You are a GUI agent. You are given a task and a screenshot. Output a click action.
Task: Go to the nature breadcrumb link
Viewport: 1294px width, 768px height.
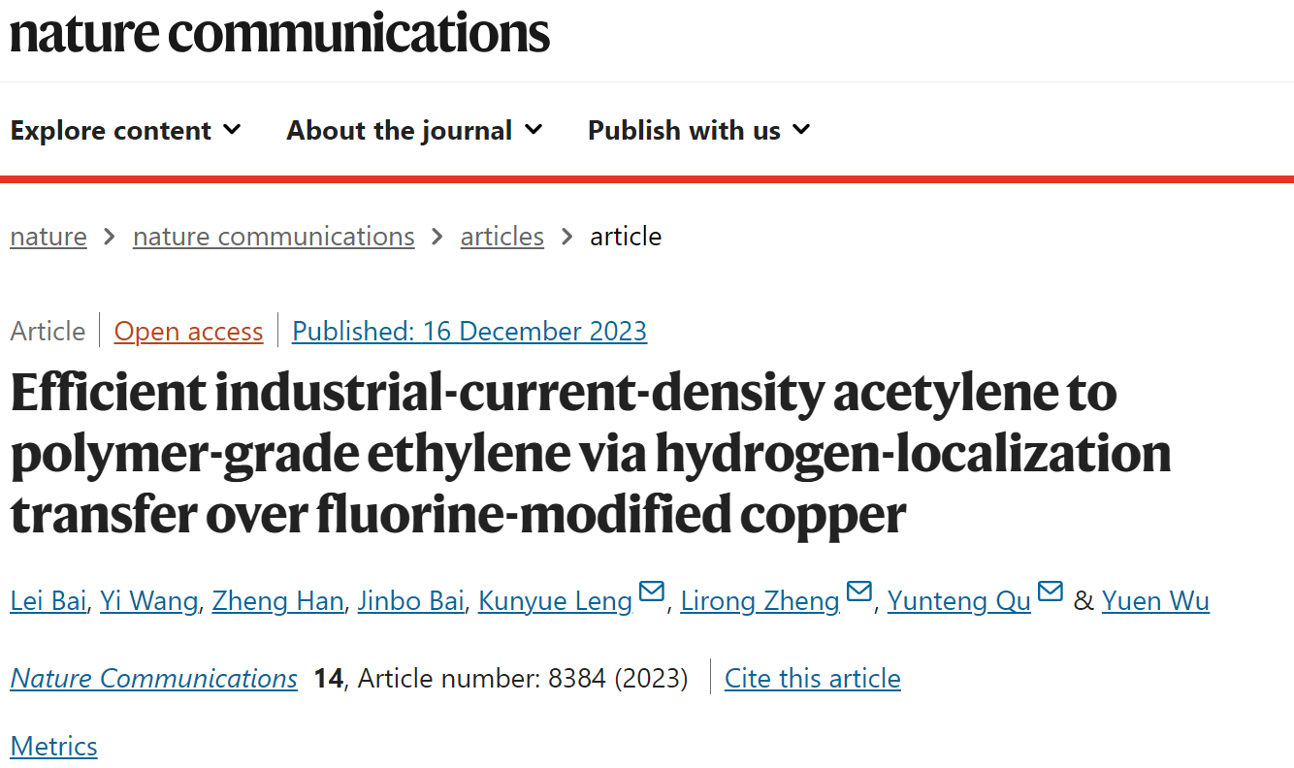(x=49, y=237)
